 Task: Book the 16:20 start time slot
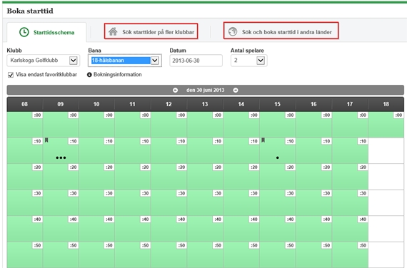coord(313,177)
